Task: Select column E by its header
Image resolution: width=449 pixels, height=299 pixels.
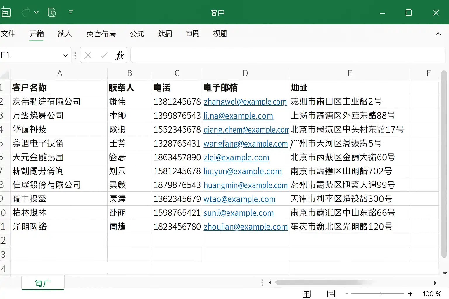Action: [x=349, y=73]
